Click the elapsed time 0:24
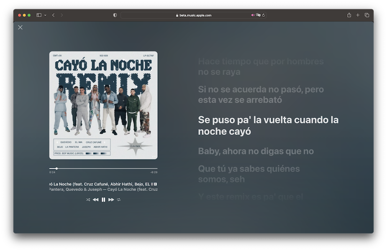Screen dimensions: 387x251 coord(52,172)
